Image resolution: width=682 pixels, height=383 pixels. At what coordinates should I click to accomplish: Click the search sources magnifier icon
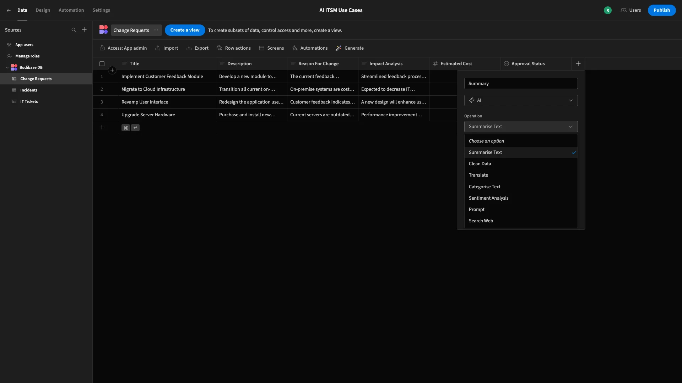click(x=74, y=30)
